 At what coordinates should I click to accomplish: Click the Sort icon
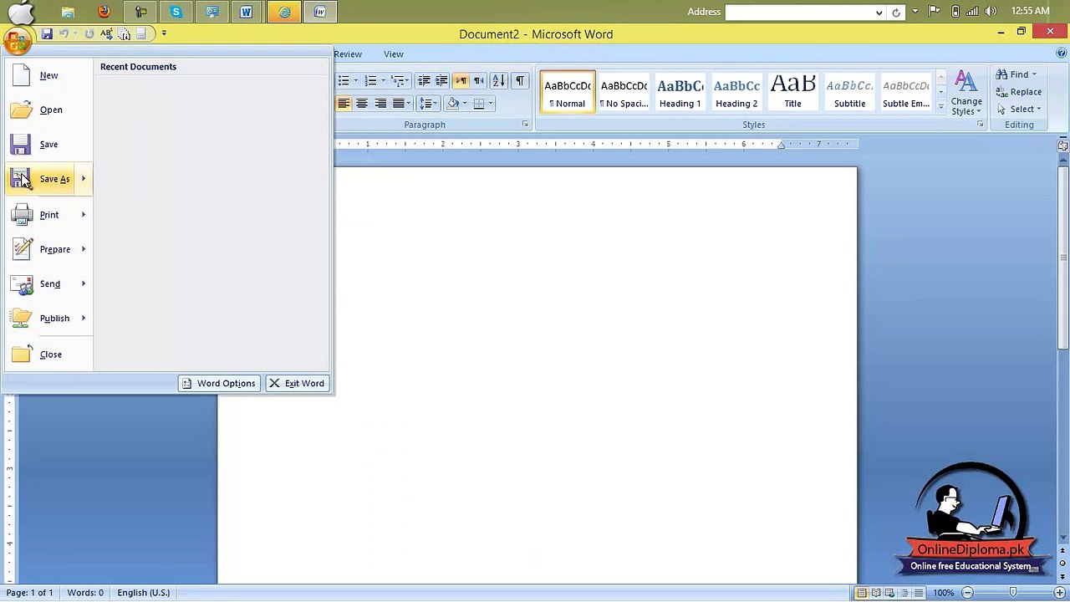pos(498,81)
